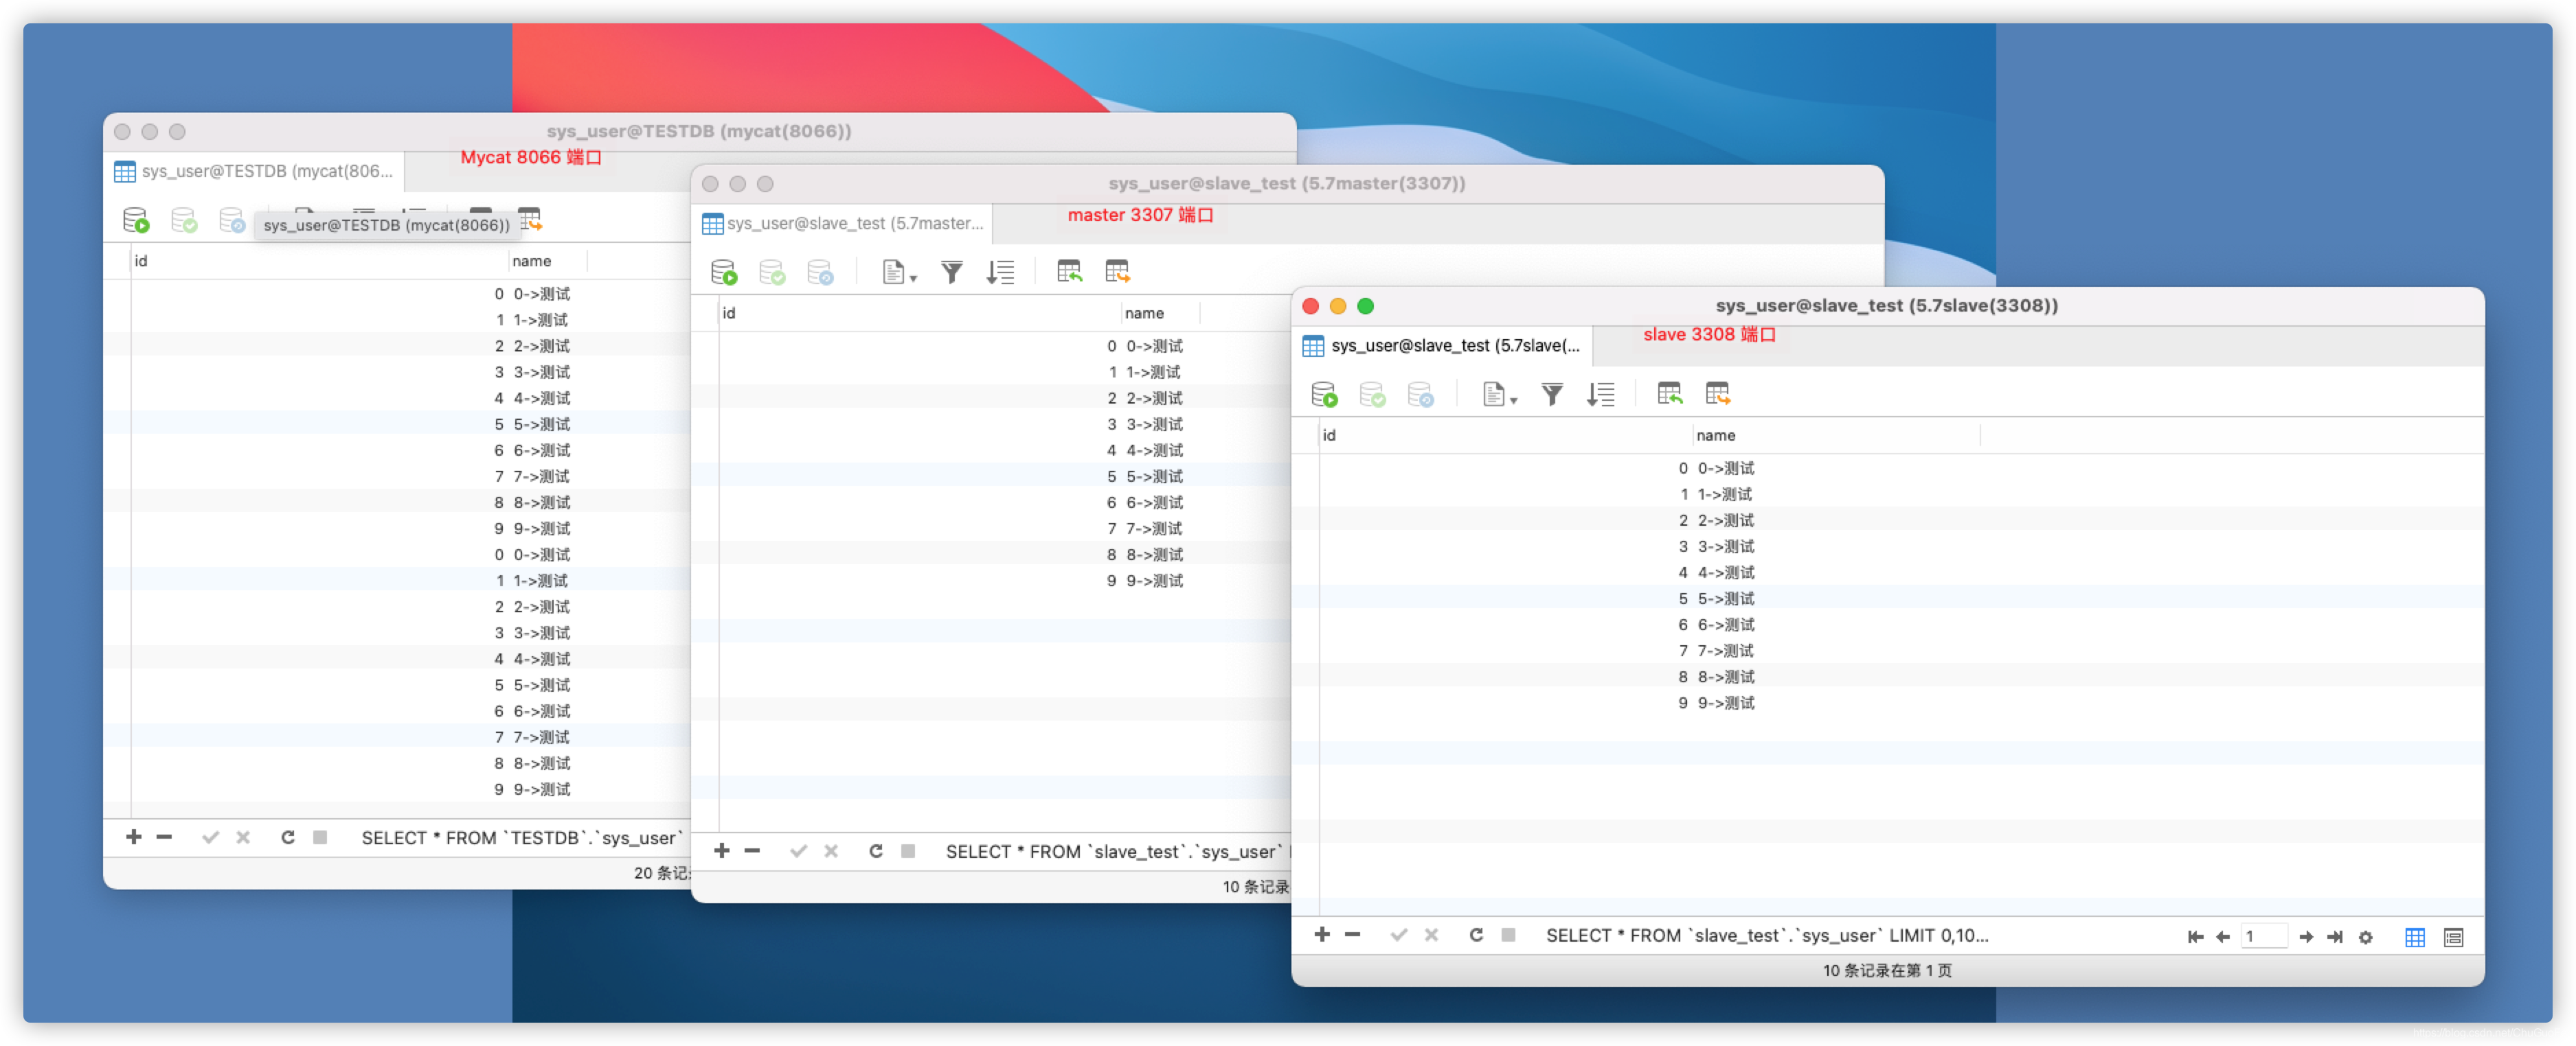2576x1046 pixels.
Task: Go to previous page in slave window
Action: tap(2222, 937)
